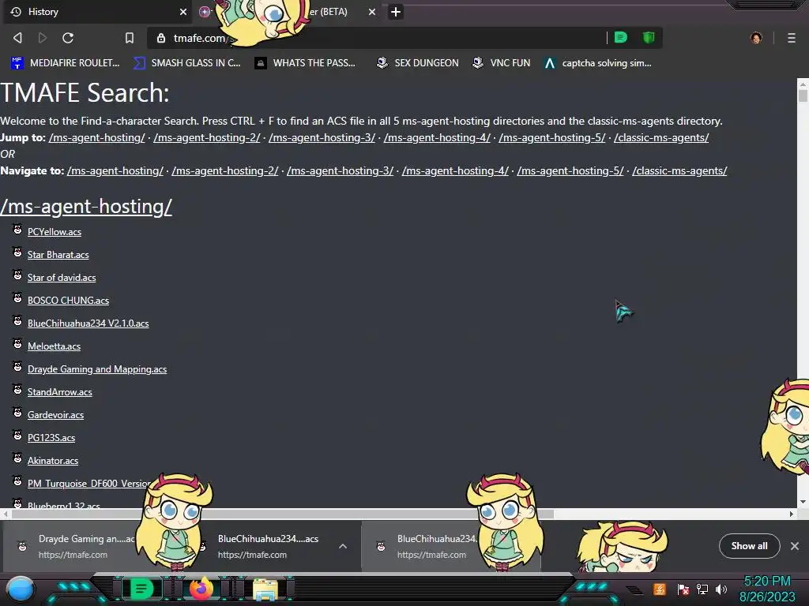The image size is (809, 606).
Task: Go back with the browser back arrow
Action: tap(17, 38)
